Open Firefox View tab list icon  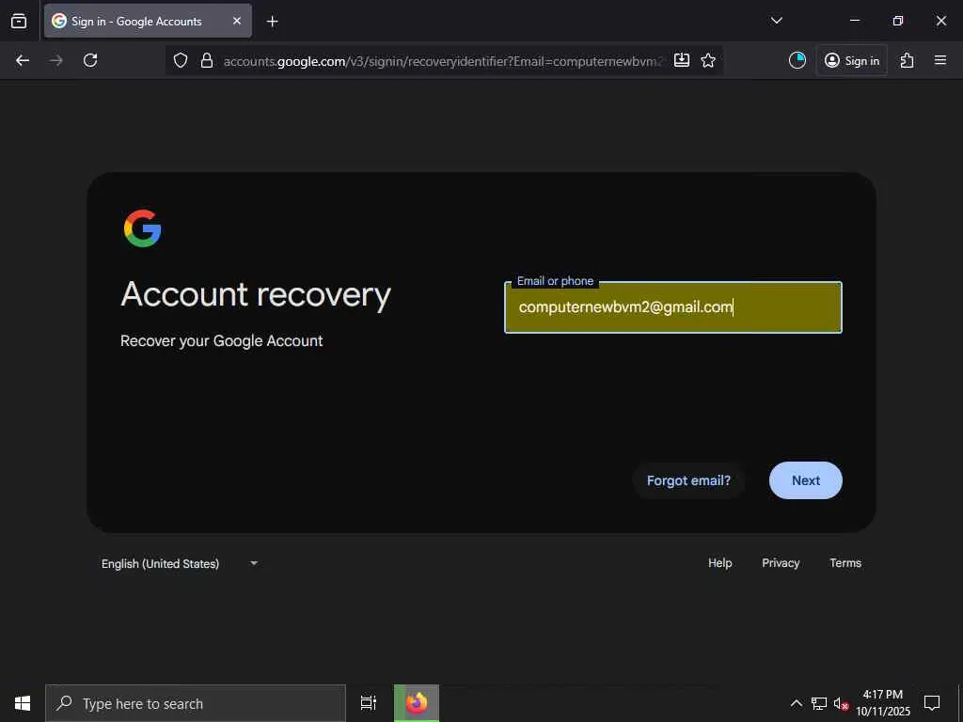[19, 21]
